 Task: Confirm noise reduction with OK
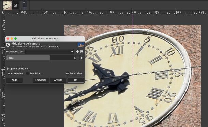(x=76, y=80)
